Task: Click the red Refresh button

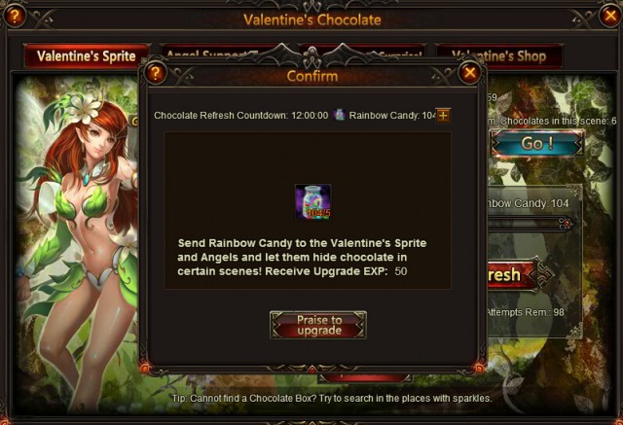Action: (x=513, y=275)
